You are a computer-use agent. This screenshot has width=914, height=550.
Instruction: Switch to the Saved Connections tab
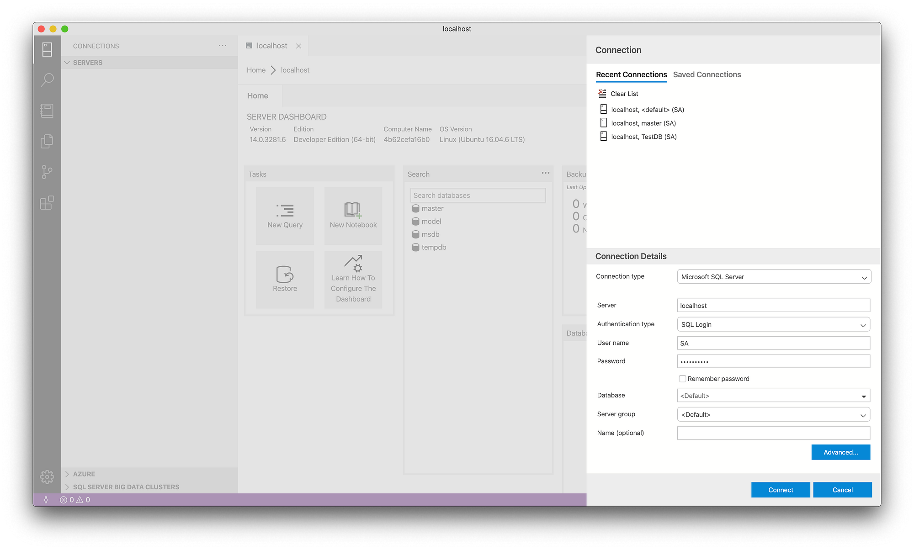point(707,74)
